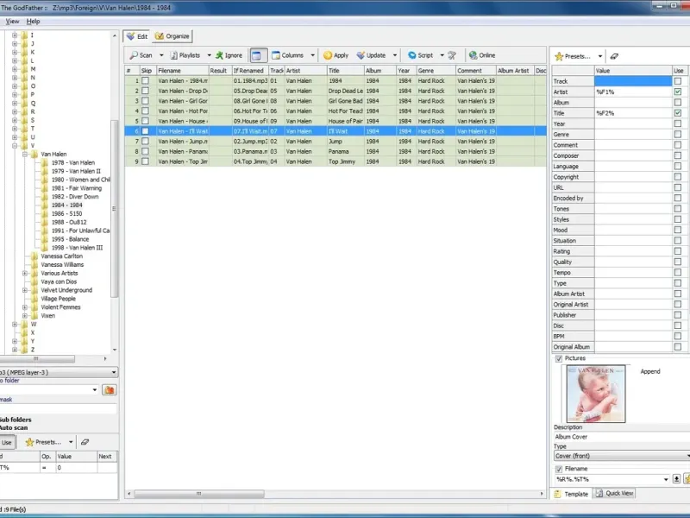Click the browse folder icon
The height and width of the screenshot is (518, 690).
[110, 390]
